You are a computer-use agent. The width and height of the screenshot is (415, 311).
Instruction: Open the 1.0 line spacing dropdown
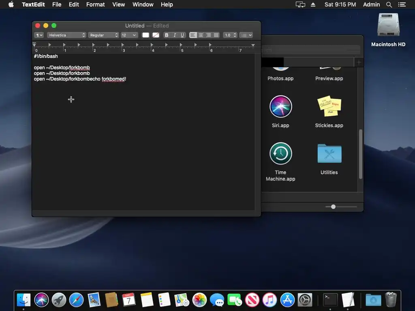click(230, 35)
